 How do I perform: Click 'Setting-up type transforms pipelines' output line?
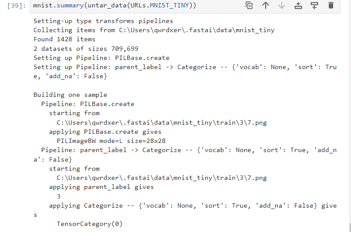[103, 21]
